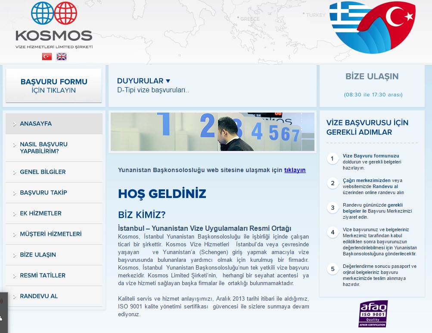Open the RANDEVU AL menu item

click(54, 296)
